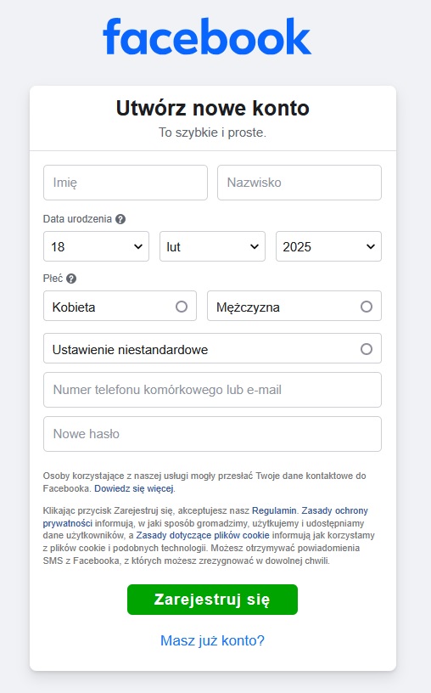The height and width of the screenshot is (693, 431).
Task: Expand the birth month dropdown showing lut
Action: pyautogui.click(x=212, y=246)
